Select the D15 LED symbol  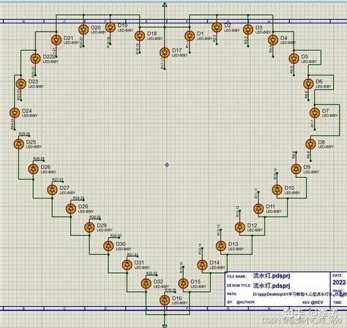tap(183, 283)
